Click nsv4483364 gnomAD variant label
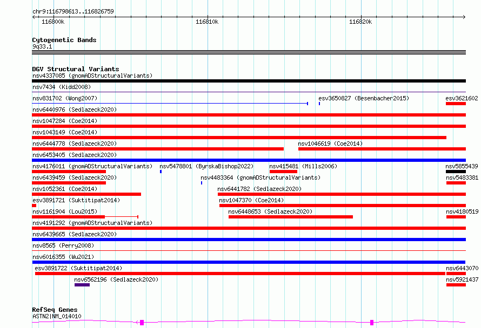The width and height of the screenshot is (481, 328). point(260,177)
